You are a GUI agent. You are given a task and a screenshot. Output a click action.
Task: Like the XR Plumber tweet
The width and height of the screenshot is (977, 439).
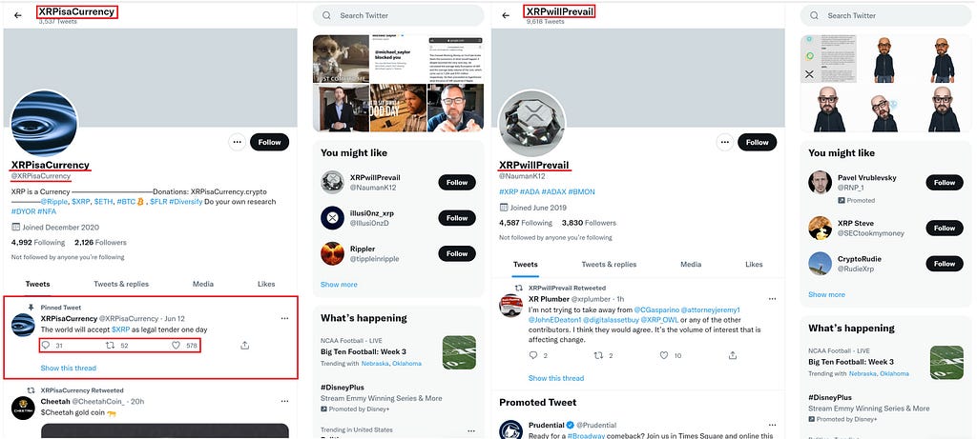(664, 355)
